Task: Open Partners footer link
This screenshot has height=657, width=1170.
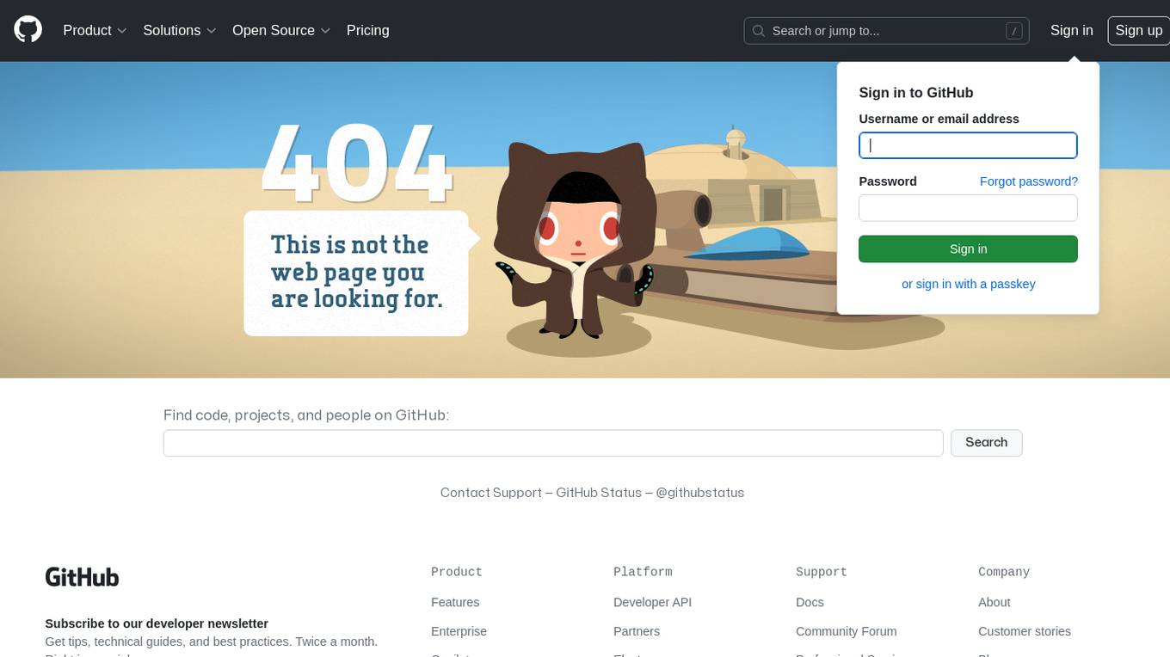Action: (x=637, y=631)
